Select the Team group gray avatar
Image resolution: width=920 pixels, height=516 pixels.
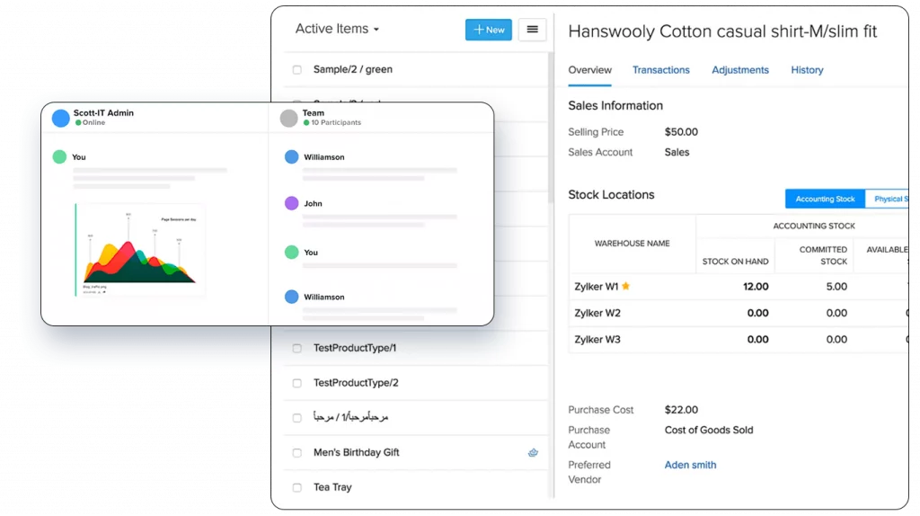(x=288, y=118)
